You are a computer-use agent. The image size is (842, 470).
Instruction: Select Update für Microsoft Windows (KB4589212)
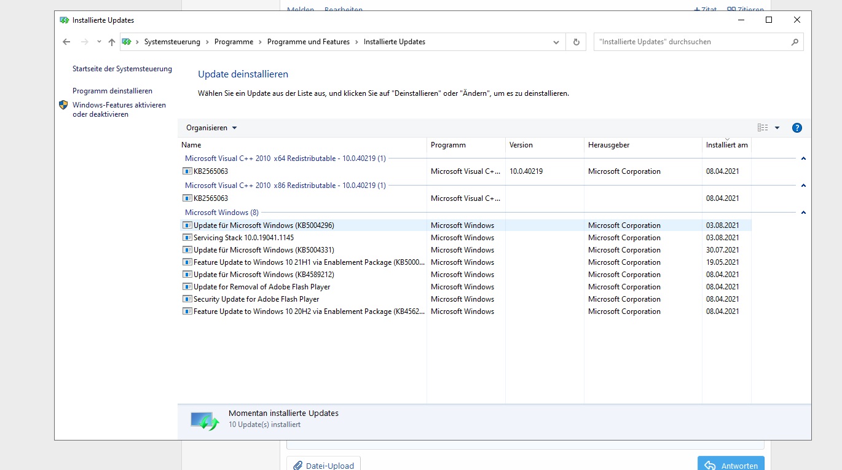coord(466,275)
